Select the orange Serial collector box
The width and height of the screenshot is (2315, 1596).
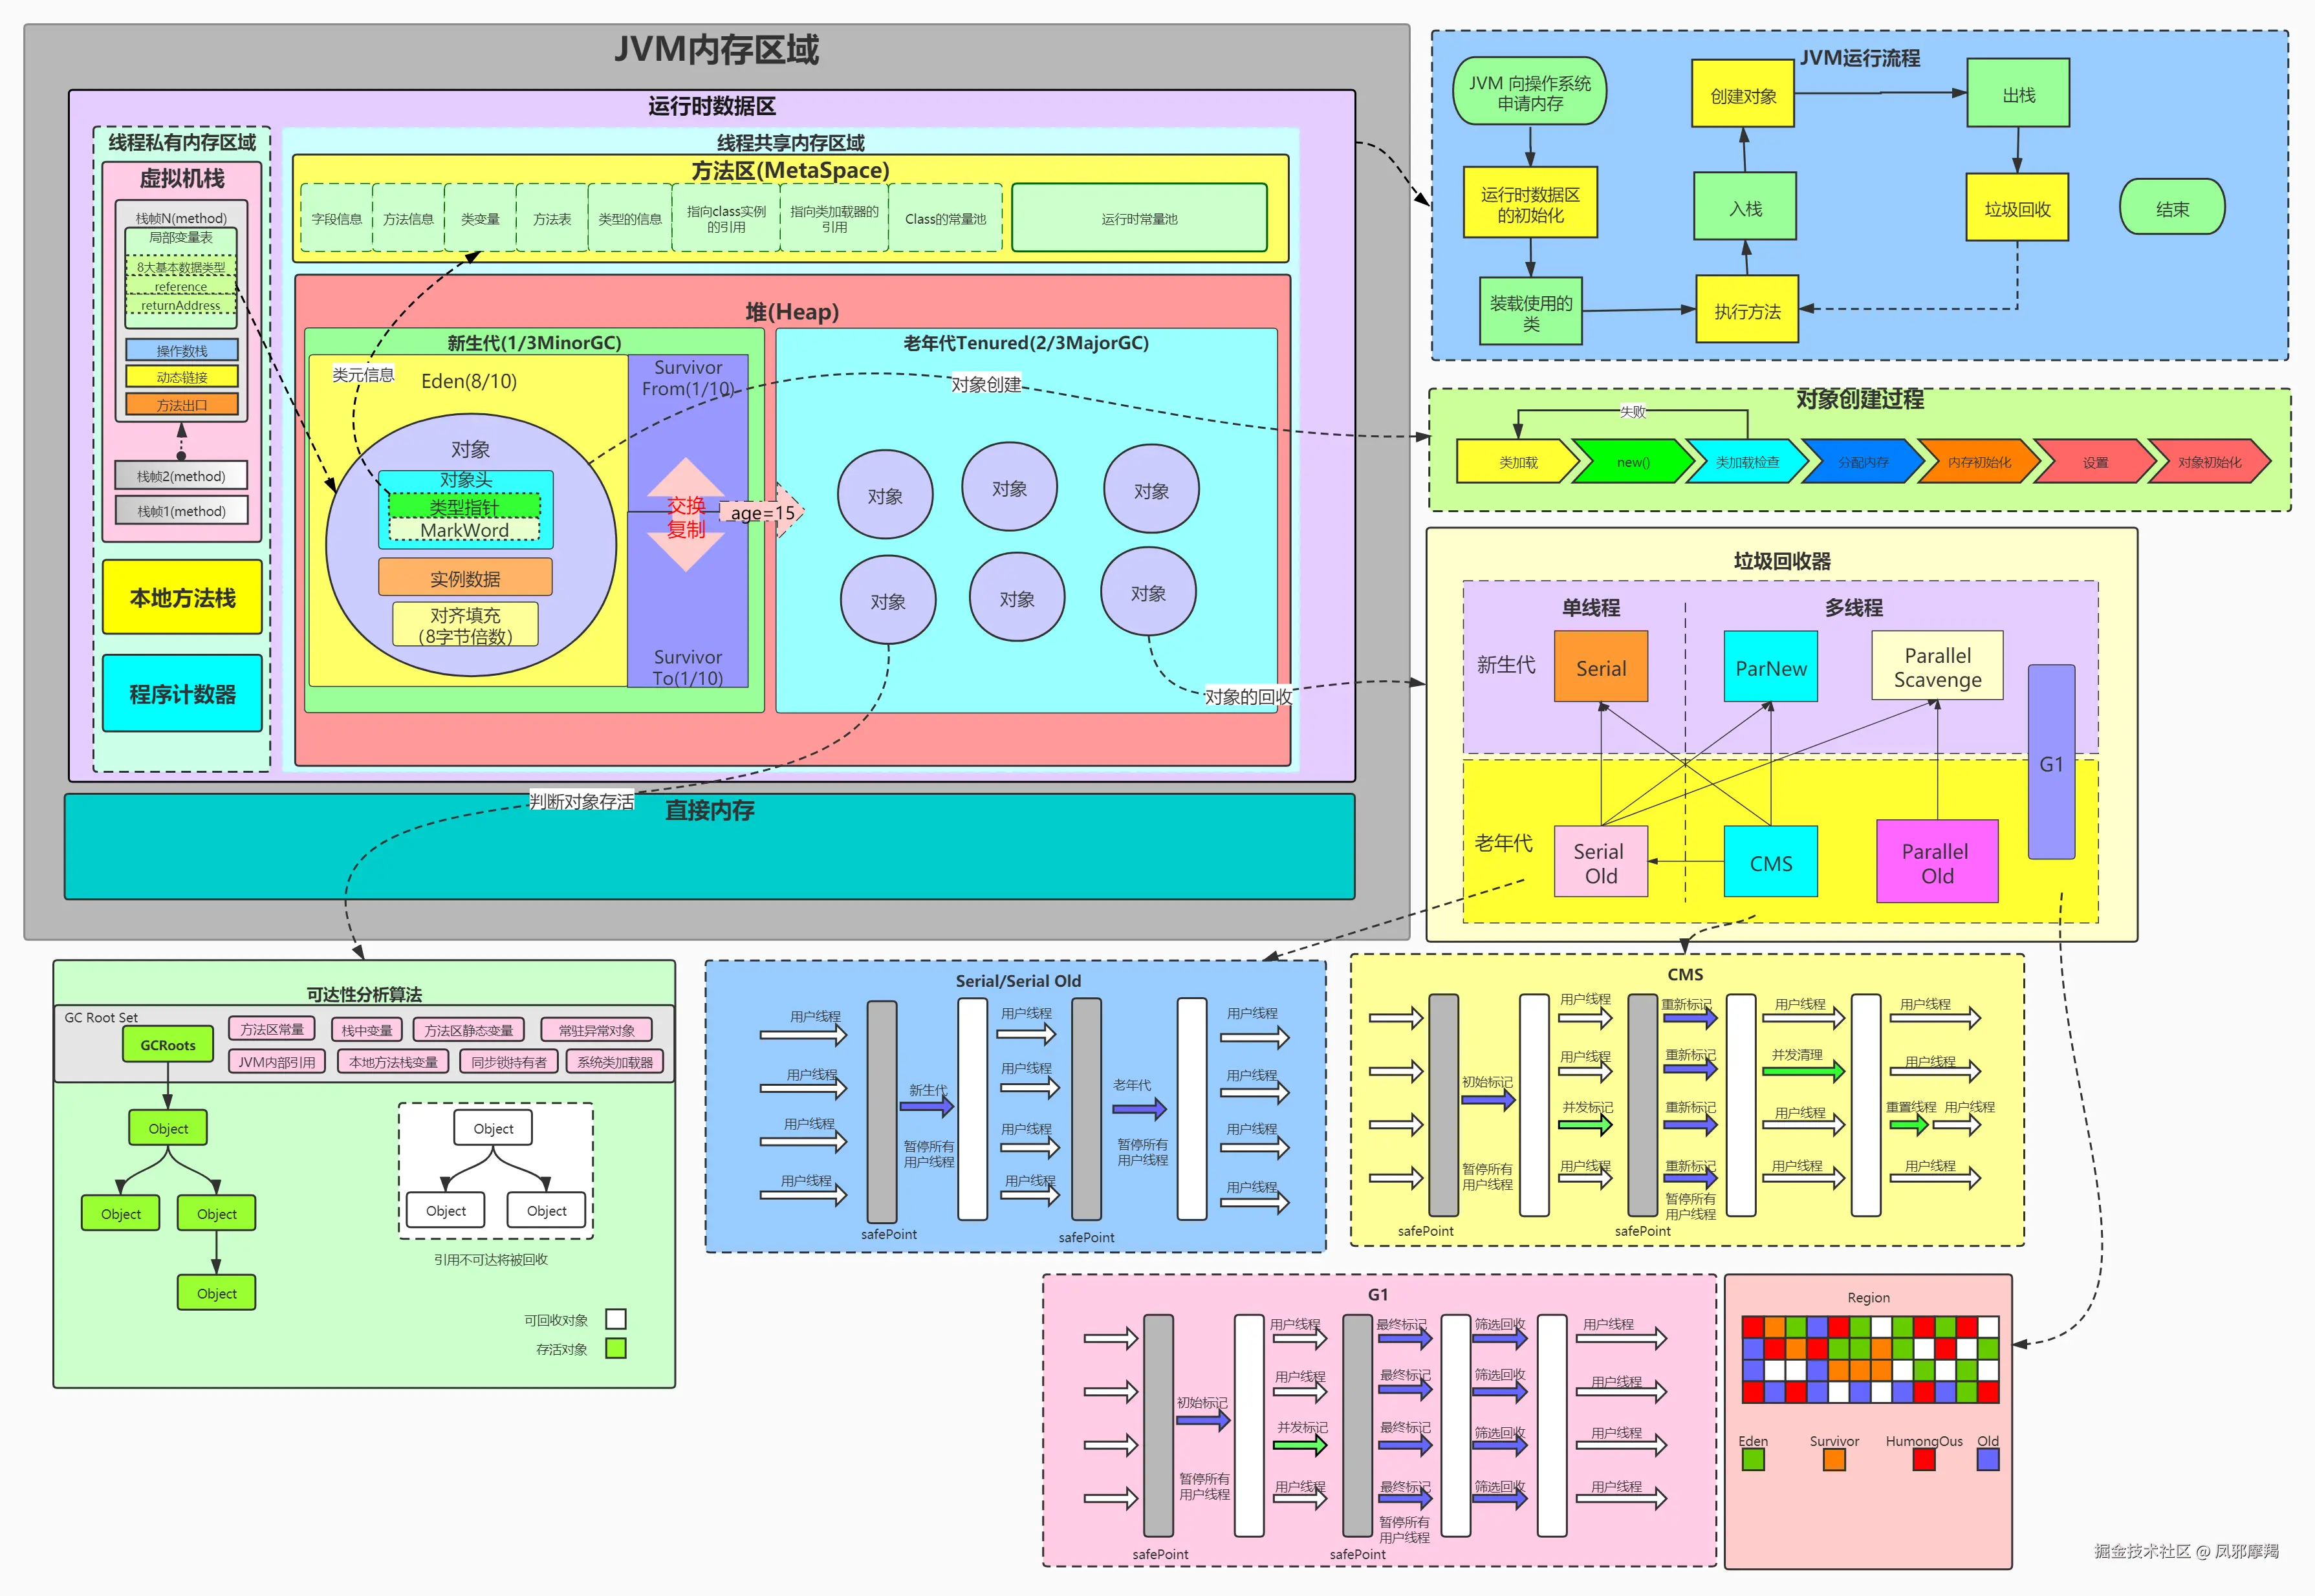click(1600, 667)
